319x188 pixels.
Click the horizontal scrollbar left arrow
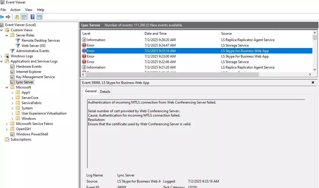tap(83, 74)
